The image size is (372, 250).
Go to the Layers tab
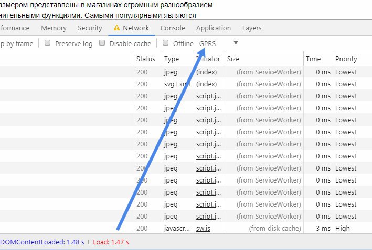[252, 28]
